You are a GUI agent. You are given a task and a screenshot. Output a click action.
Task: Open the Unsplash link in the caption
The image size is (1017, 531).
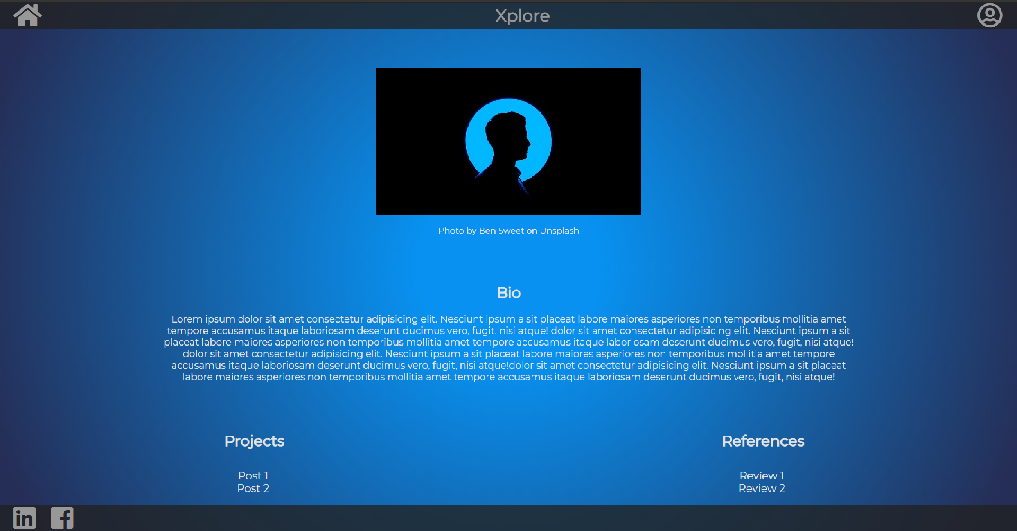(559, 231)
